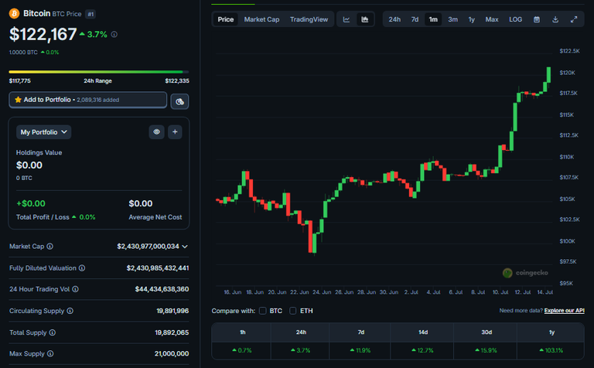This screenshot has height=368, width=594.
Task: Click the download chart data icon
Action: coord(555,19)
